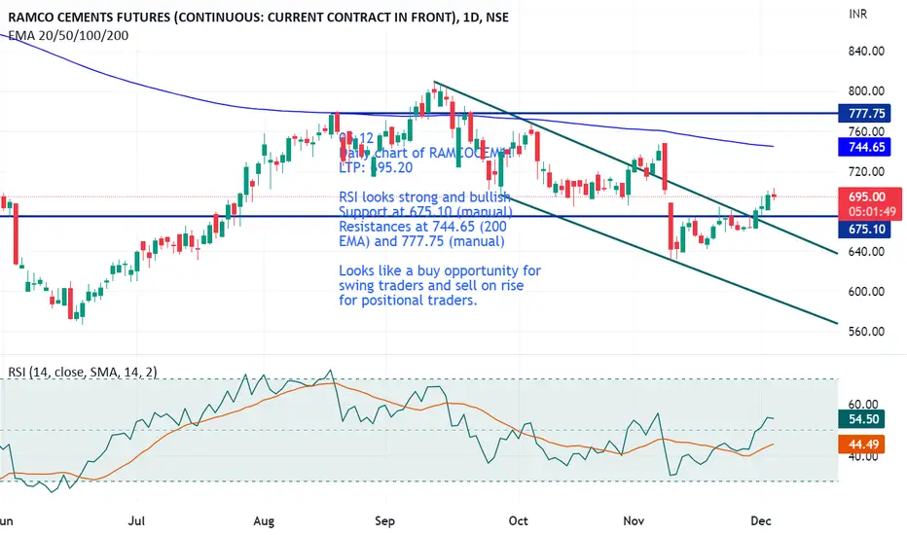Click the Aug label on time axis
907x535 pixels.
pyautogui.click(x=264, y=520)
